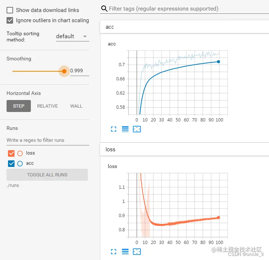Select only the acc run radio circle
269x260 pixels.
point(20,163)
